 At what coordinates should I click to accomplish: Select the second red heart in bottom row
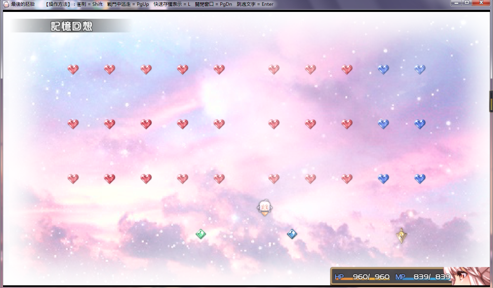[109, 178]
